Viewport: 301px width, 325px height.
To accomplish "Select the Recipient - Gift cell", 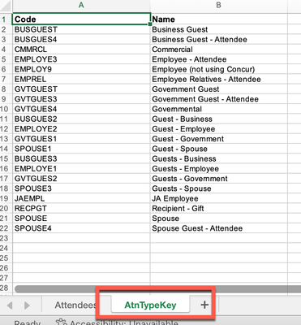I will click(x=218, y=208).
